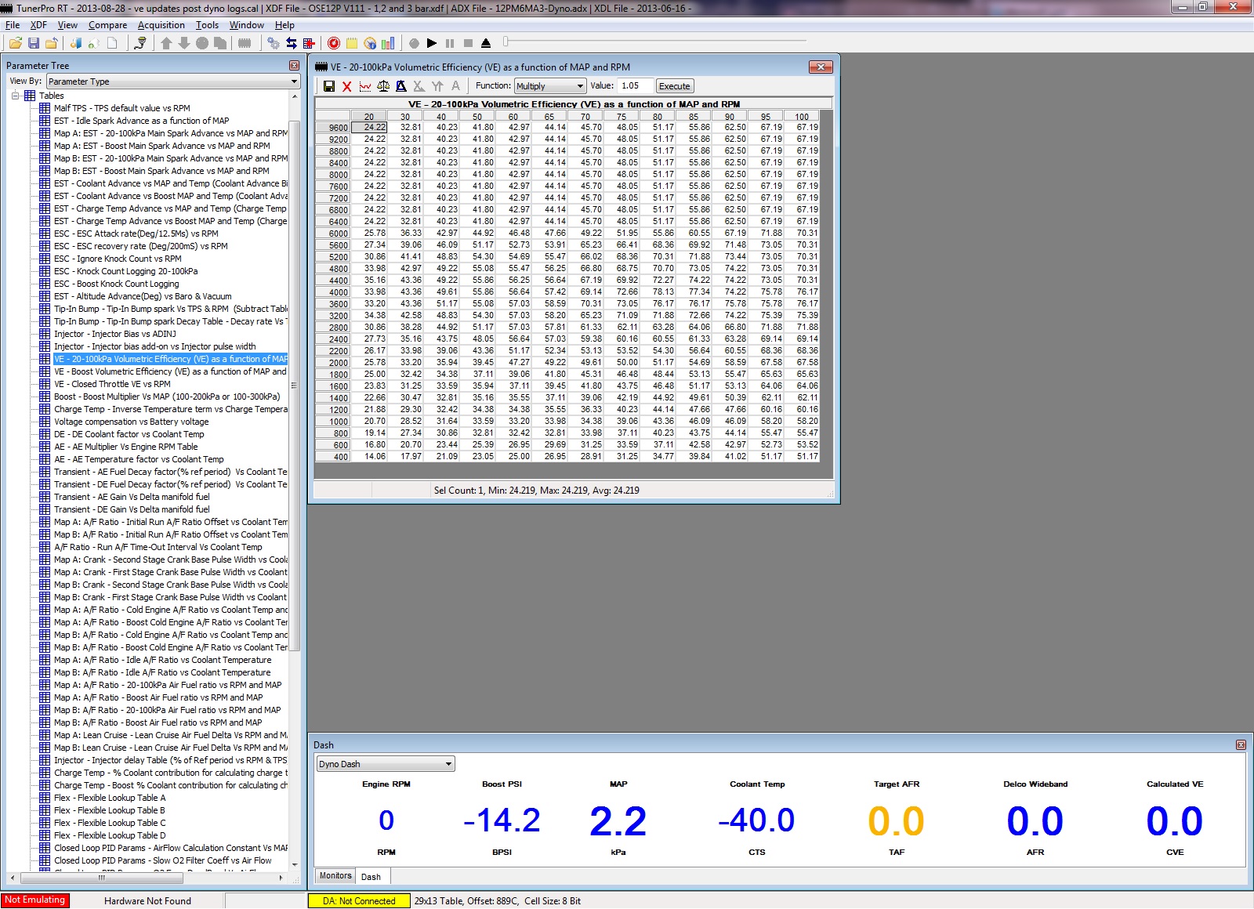
Task: Open the Dyno Dash dropdown
Action: click(386, 764)
